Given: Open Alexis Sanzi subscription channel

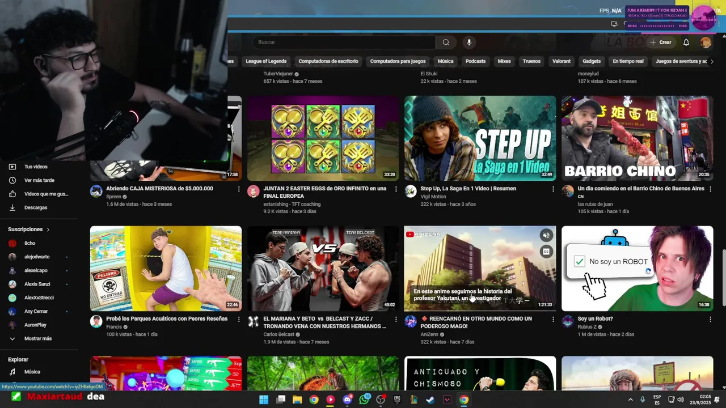Looking at the screenshot, I should pyautogui.click(x=37, y=284).
